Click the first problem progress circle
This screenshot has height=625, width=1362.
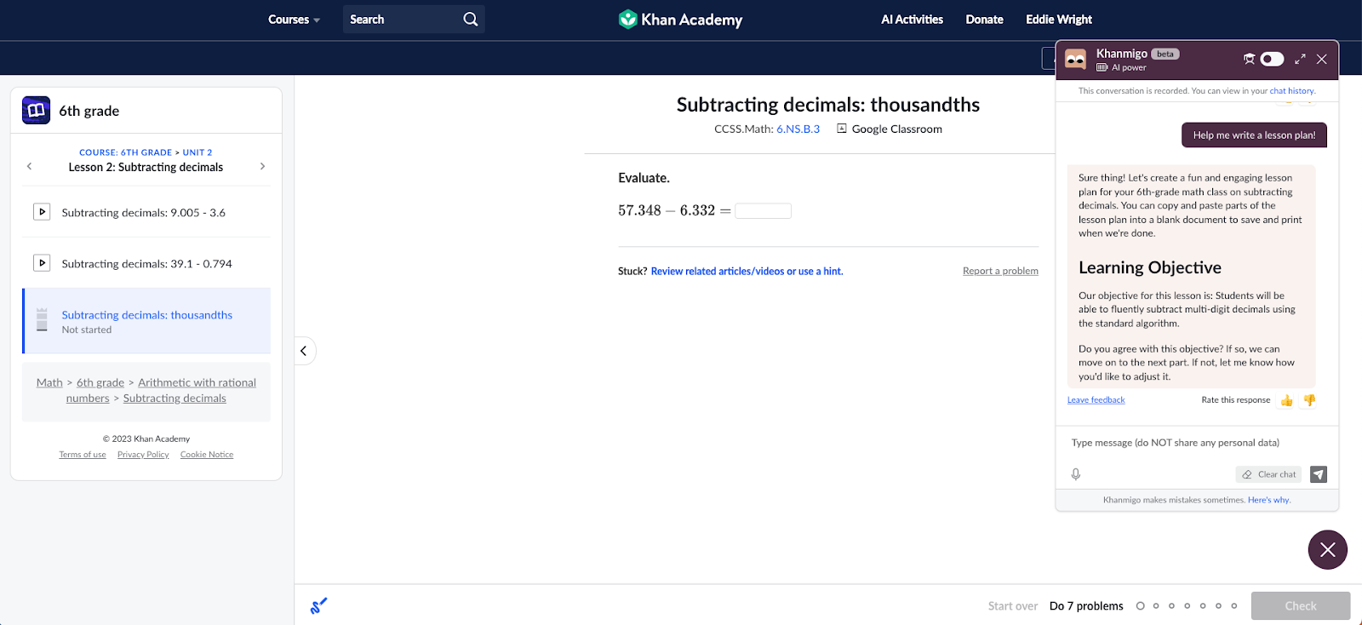pos(1141,606)
